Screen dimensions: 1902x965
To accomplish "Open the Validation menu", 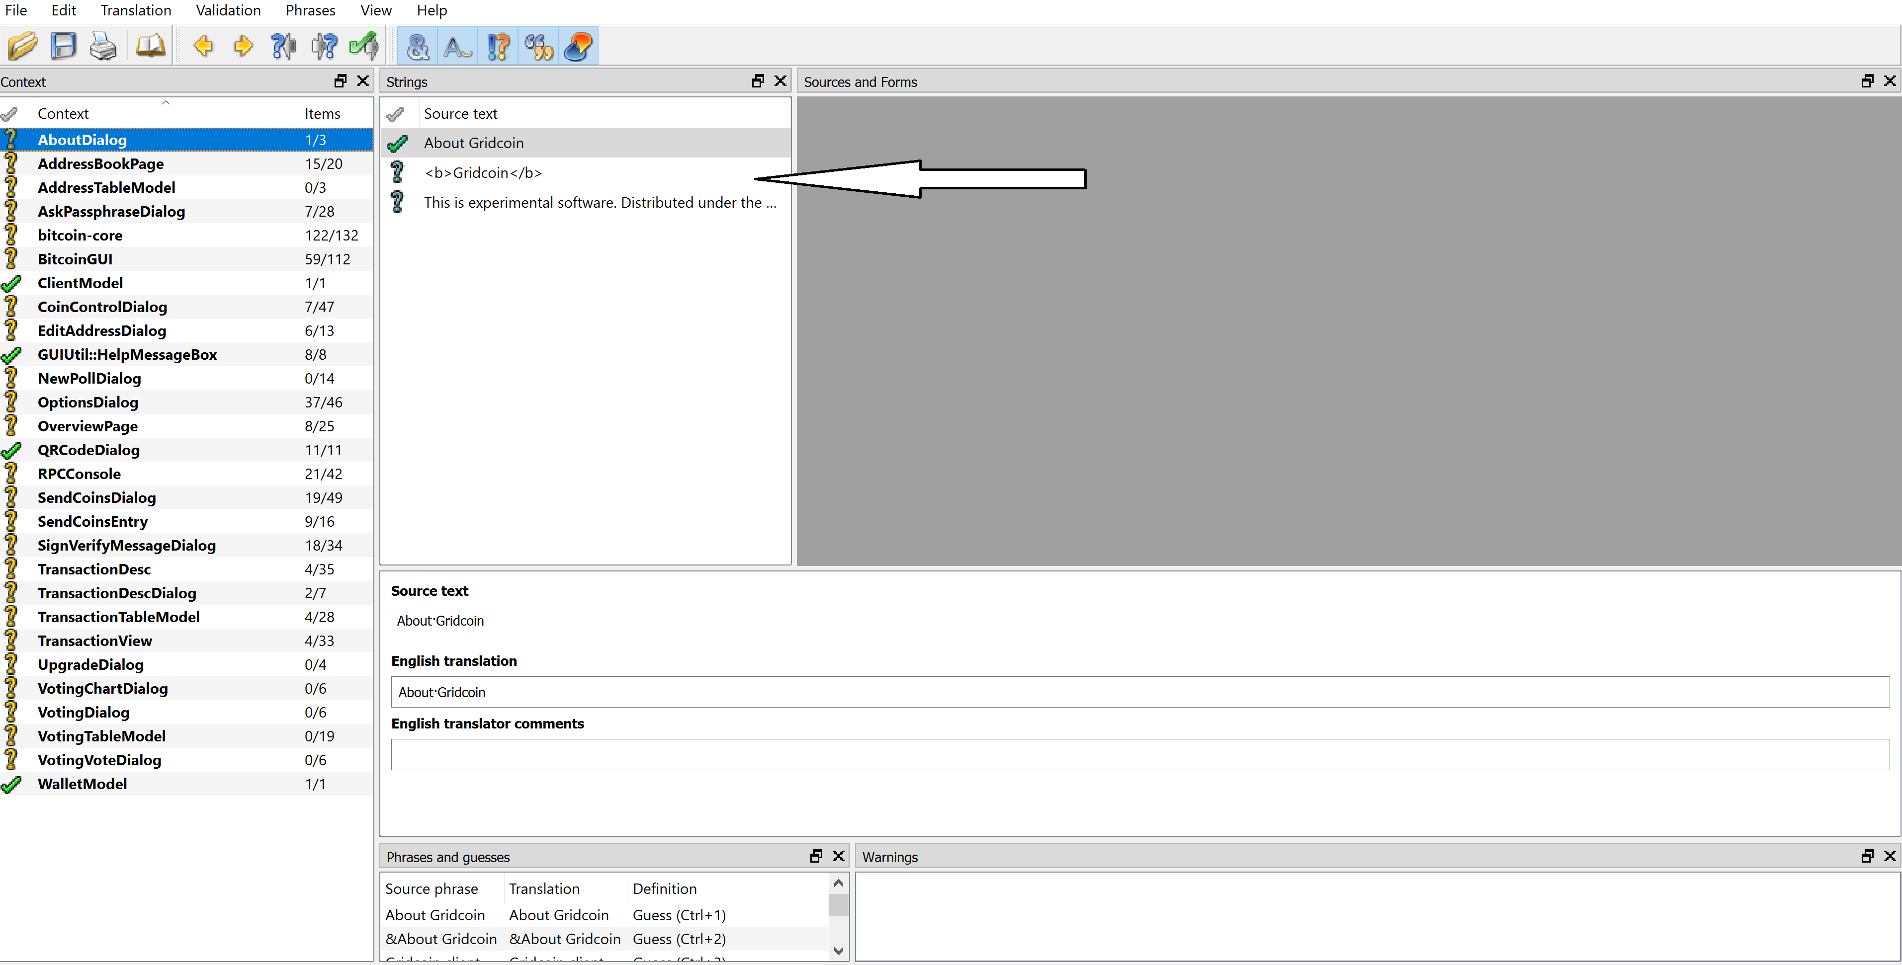I will (x=228, y=10).
